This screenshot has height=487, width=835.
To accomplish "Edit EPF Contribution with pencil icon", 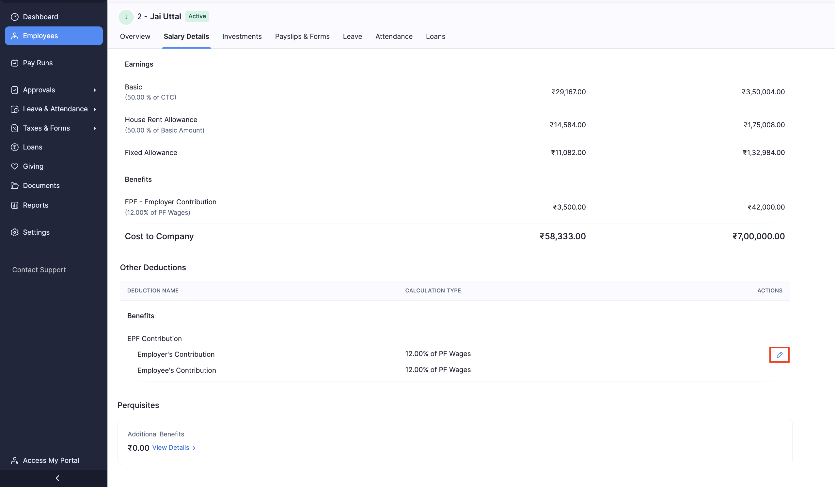I will 779,355.
